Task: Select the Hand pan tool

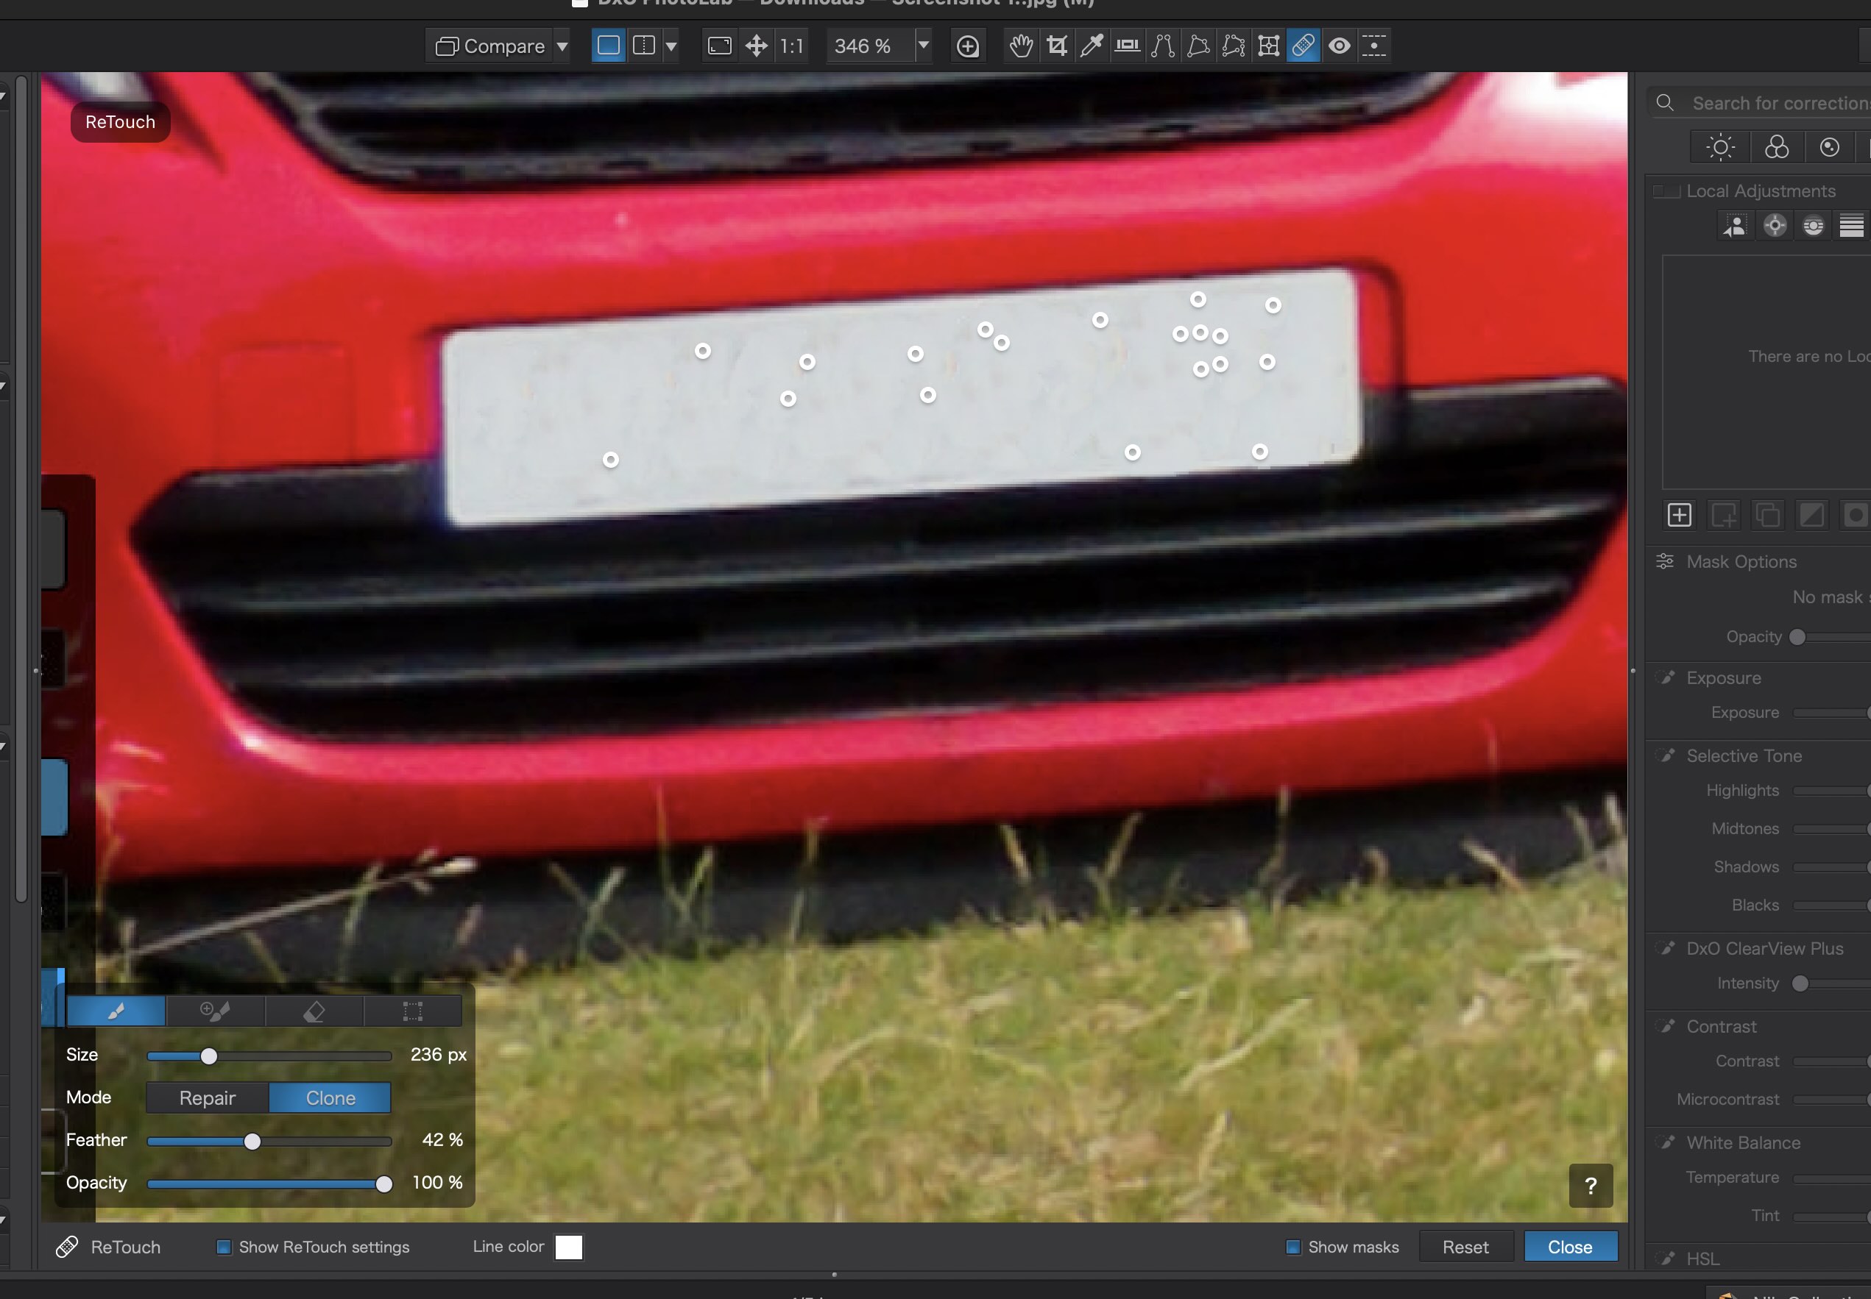Action: (x=1021, y=46)
